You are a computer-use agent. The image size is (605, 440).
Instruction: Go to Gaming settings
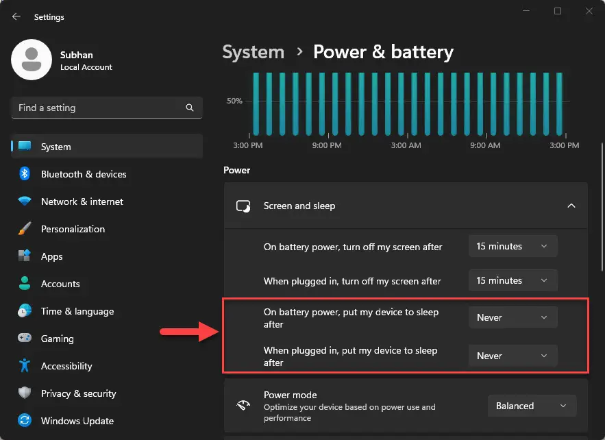coord(107,339)
